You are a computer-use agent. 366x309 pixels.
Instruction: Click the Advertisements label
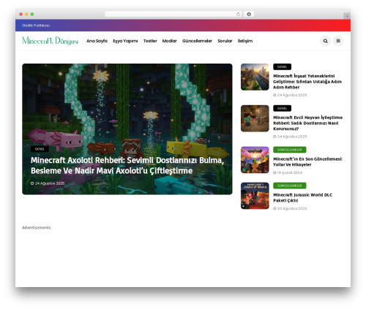(x=37, y=228)
